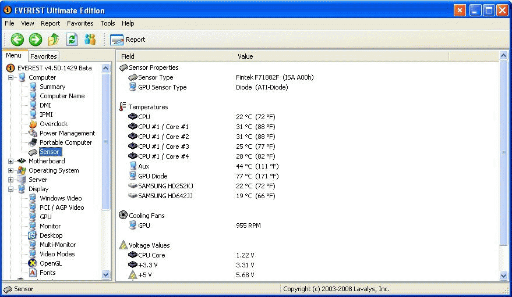Open the Help menu
Image resolution: width=512 pixels, height=297 pixels.
pos(128,23)
